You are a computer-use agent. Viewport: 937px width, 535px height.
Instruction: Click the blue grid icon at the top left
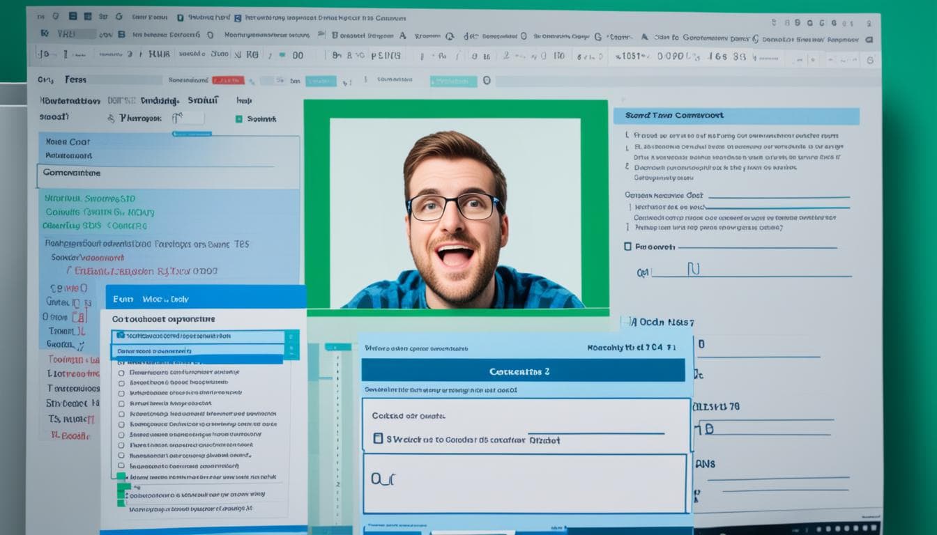pos(73,15)
